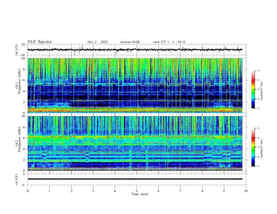
Task: Click inside the ch.1 spectrogram panel
Action: coord(135,85)
